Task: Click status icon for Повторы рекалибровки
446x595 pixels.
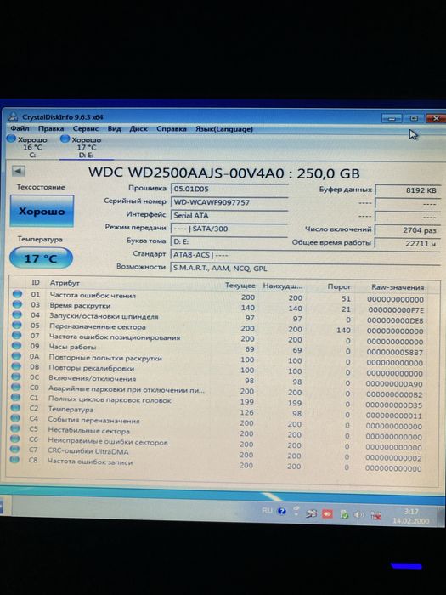Action: coord(16,366)
